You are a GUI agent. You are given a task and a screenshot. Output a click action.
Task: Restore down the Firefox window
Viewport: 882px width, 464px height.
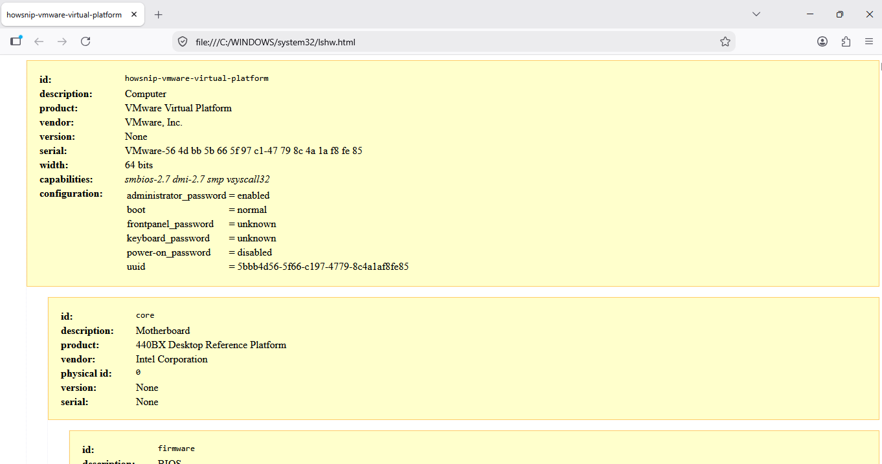coord(840,14)
